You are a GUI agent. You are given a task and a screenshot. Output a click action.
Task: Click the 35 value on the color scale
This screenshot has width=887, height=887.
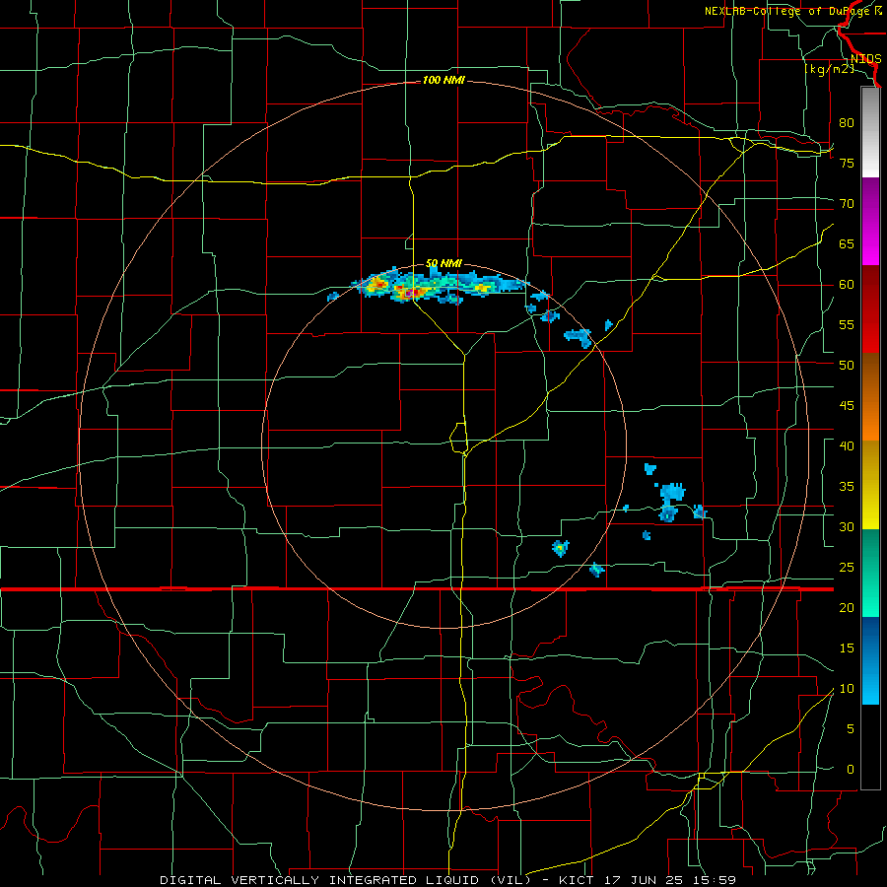tap(847, 487)
